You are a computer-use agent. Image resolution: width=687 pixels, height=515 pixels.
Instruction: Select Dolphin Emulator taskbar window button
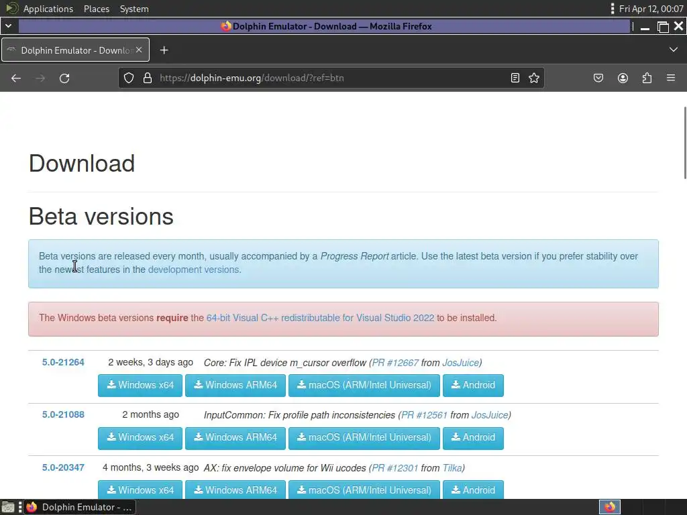(x=80, y=507)
